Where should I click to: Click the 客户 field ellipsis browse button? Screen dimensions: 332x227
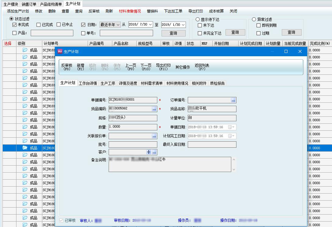click(x=154, y=152)
